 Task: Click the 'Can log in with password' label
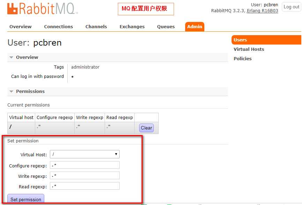[x=37, y=76]
